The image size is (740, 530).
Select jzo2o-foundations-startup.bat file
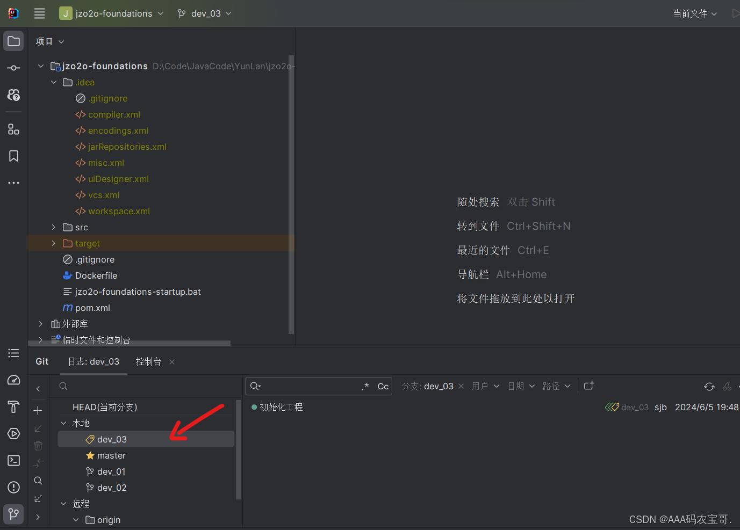coord(138,292)
